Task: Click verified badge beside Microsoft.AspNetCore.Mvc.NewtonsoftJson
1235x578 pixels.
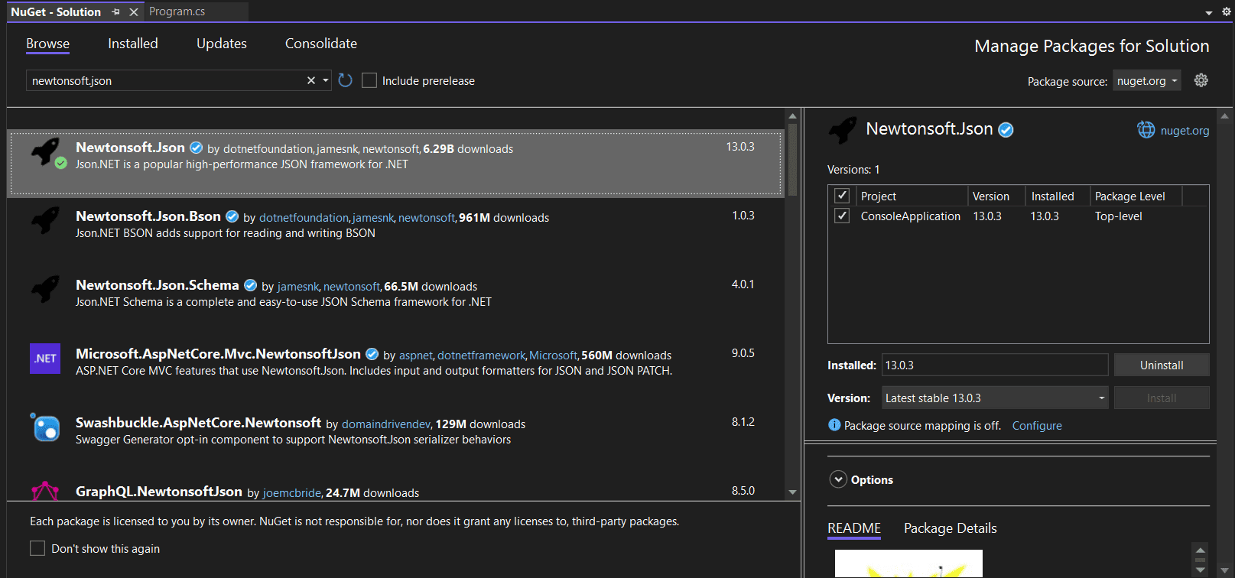Action: pos(372,354)
